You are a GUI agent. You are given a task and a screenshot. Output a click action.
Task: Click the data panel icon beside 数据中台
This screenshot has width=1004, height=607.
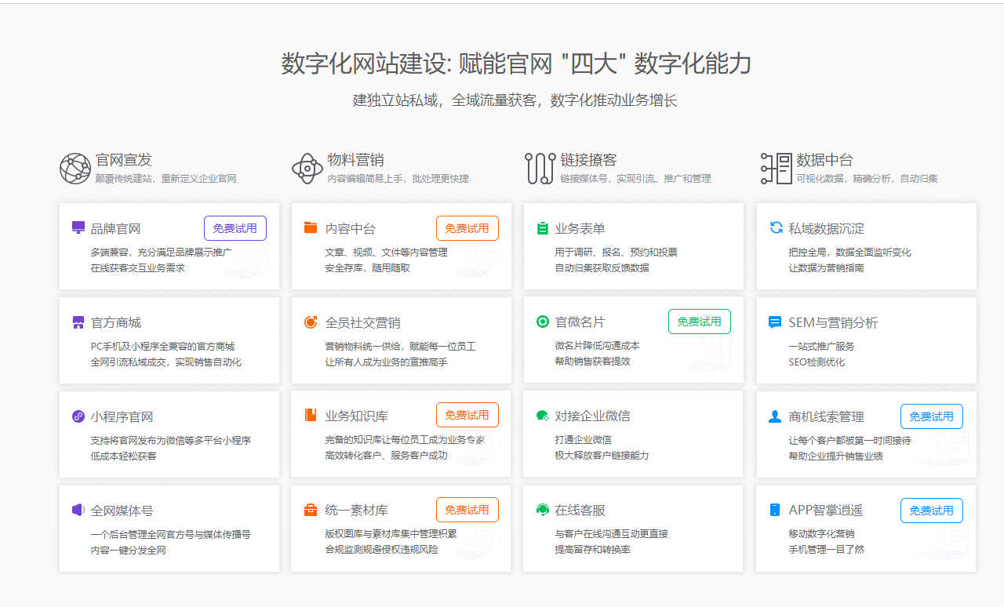click(776, 168)
